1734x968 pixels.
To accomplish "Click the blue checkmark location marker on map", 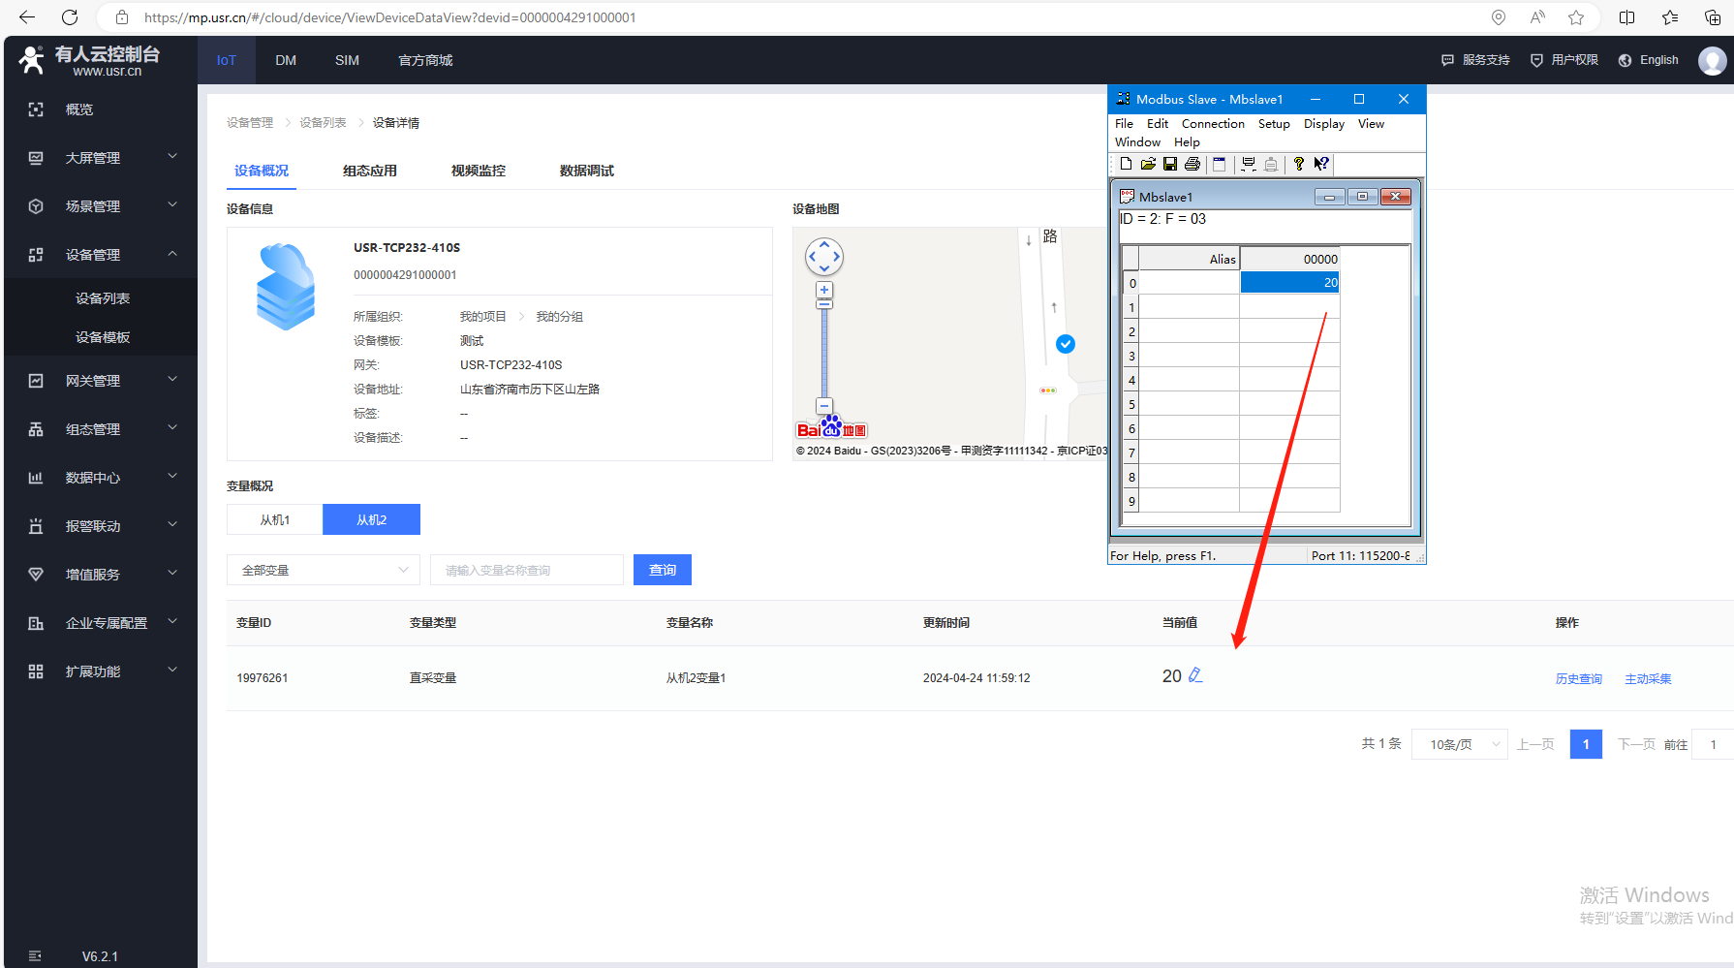I will (x=1066, y=344).
